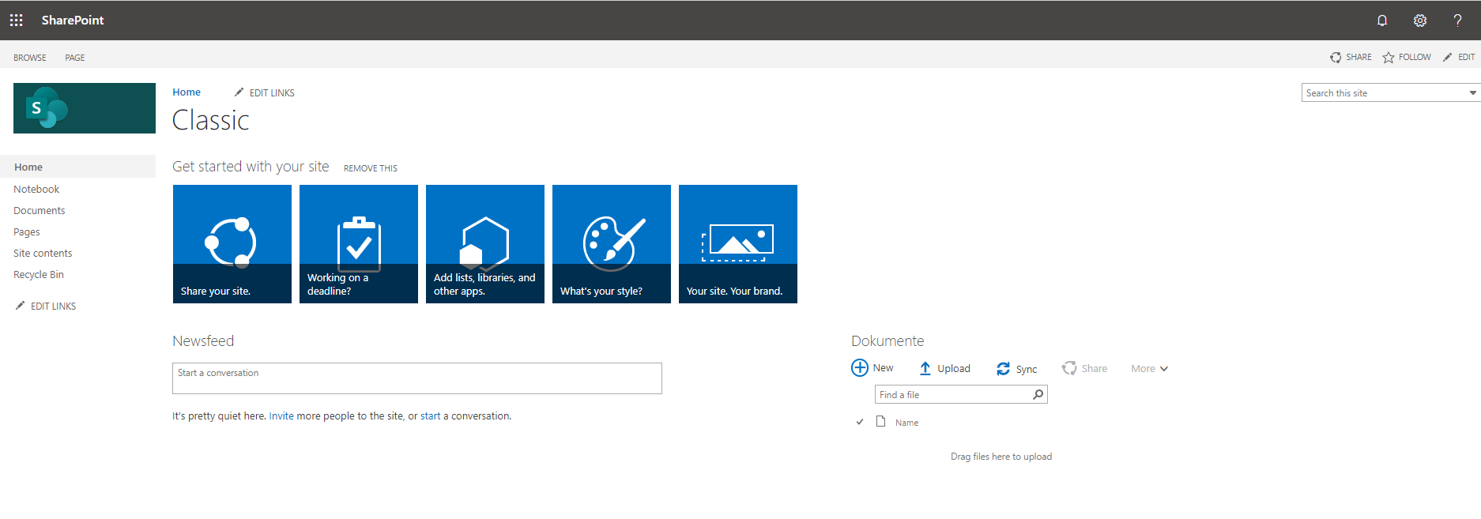Select Home in the left navigation
This screenshot has height=519, width=1481.
tap(78, 167)
